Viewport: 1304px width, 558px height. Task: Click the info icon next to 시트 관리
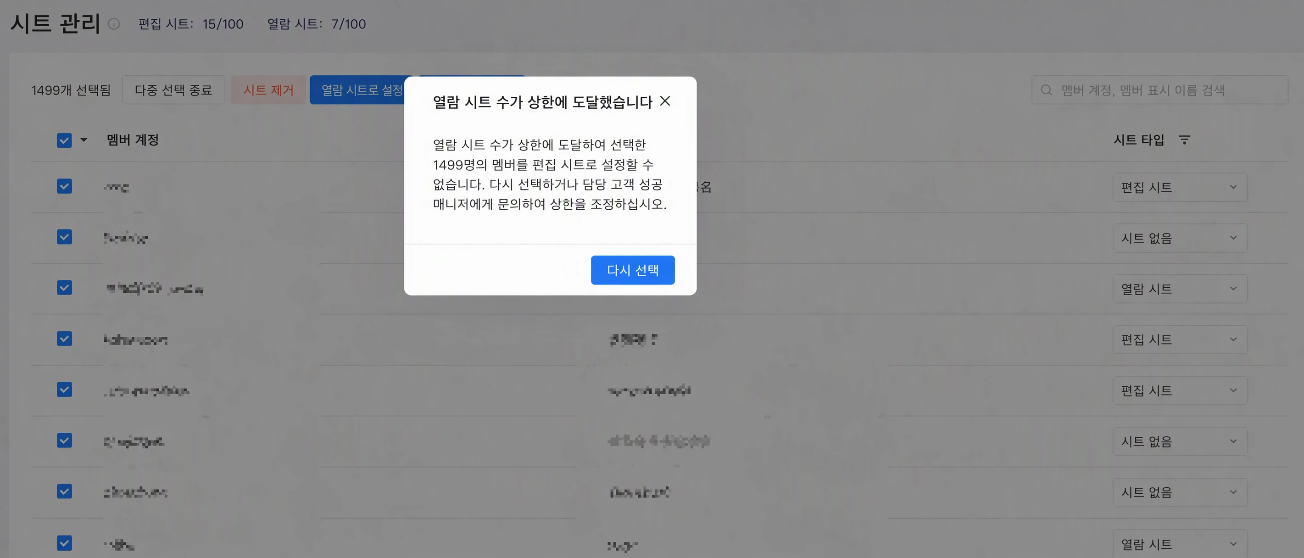tap(114, 24)
